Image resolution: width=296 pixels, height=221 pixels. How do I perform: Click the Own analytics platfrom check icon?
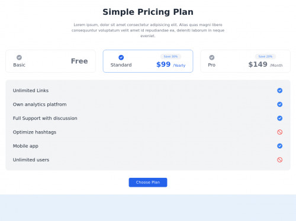point(279,104)
